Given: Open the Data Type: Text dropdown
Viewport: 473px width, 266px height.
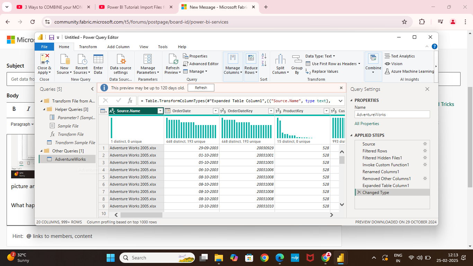Looking at the screenshot, I should point(320,56).
